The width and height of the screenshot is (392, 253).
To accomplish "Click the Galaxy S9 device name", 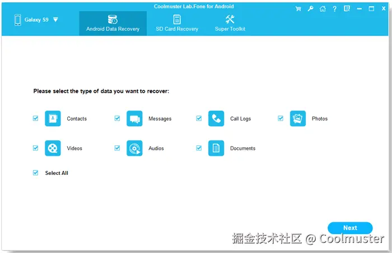I will tap(36, 20).
